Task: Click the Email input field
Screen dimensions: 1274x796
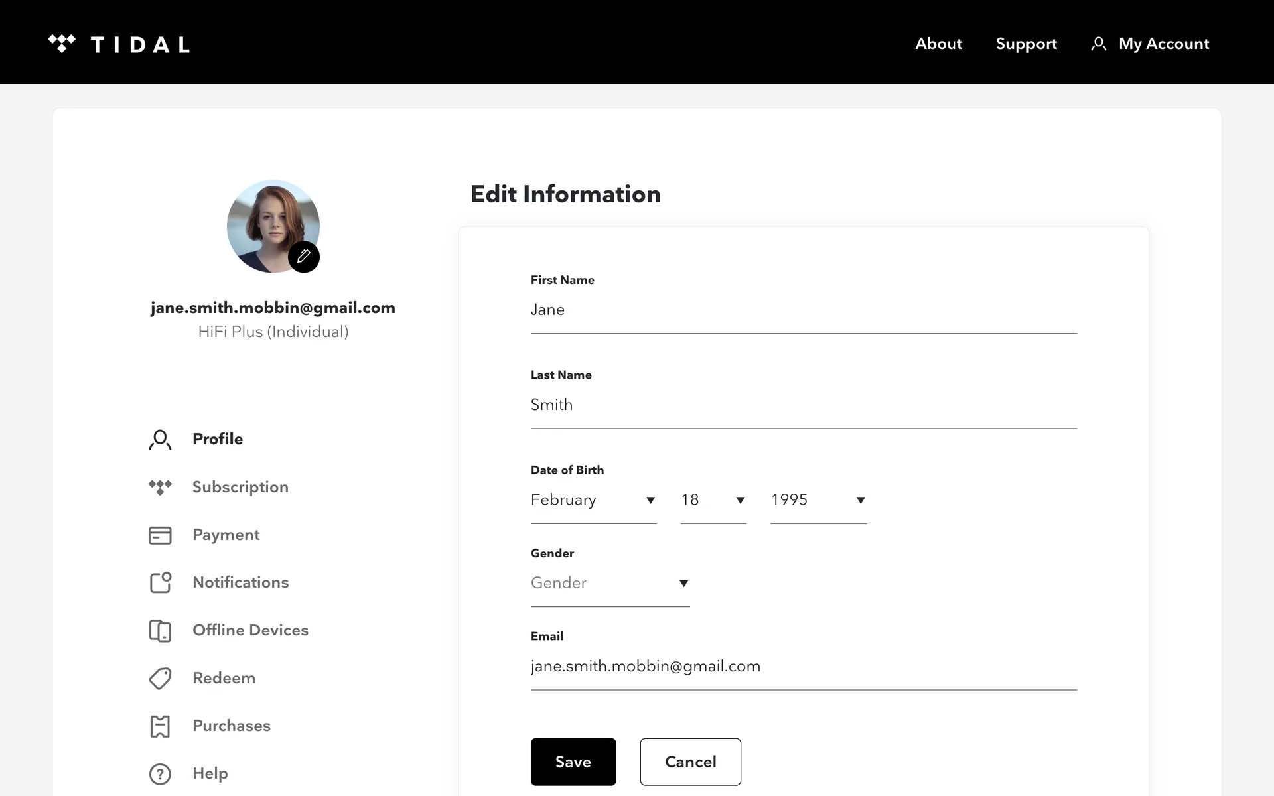Action: 803,666
